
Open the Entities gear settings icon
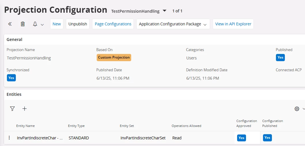coord(297,109)
